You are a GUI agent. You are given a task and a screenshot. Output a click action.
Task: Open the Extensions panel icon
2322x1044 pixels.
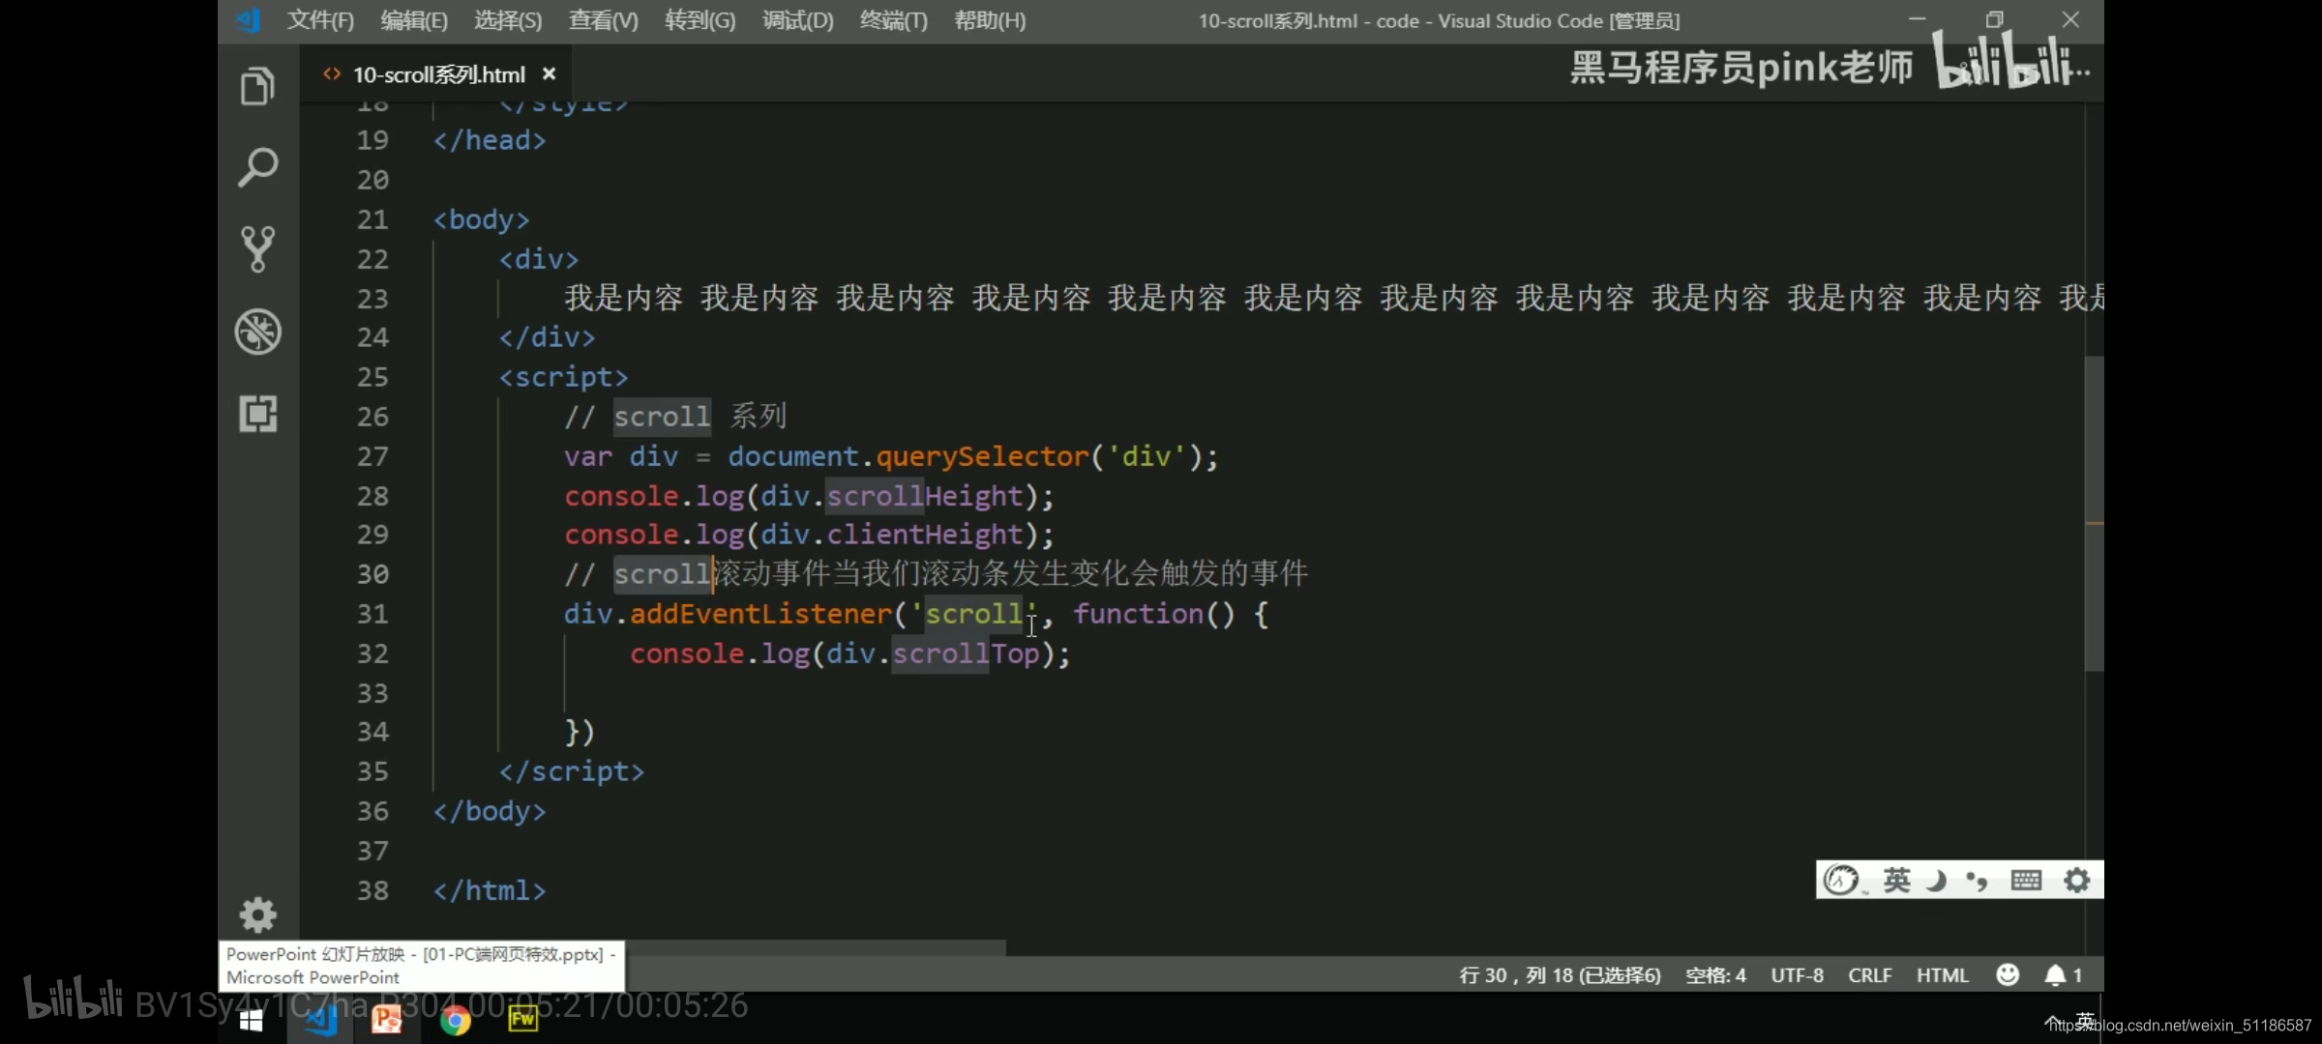[x=257, y=414]
